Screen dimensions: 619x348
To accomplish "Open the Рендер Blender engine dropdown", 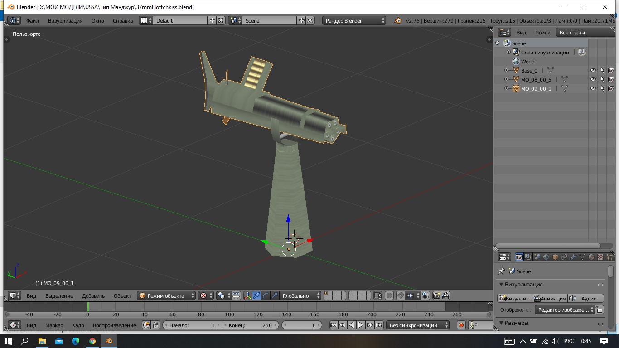I will (x=354, y=20).
